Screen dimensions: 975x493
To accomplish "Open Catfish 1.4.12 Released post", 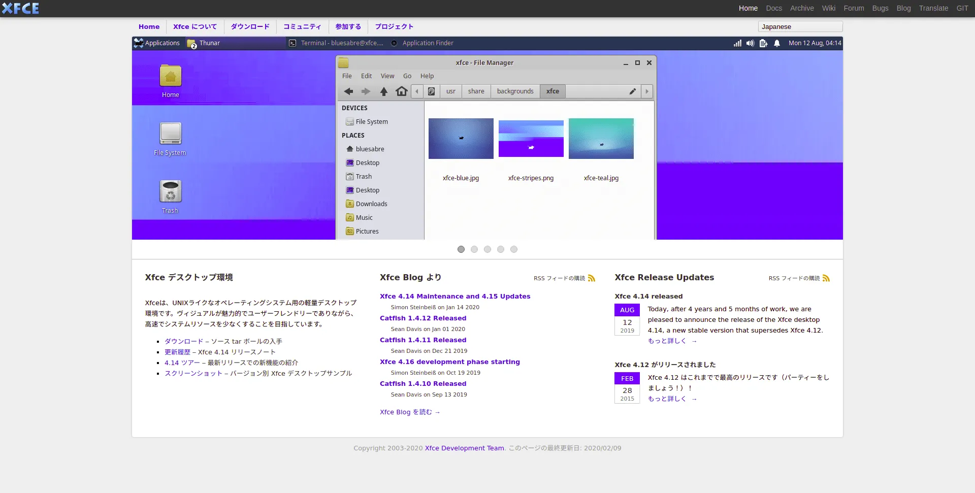I will (423, 318).
